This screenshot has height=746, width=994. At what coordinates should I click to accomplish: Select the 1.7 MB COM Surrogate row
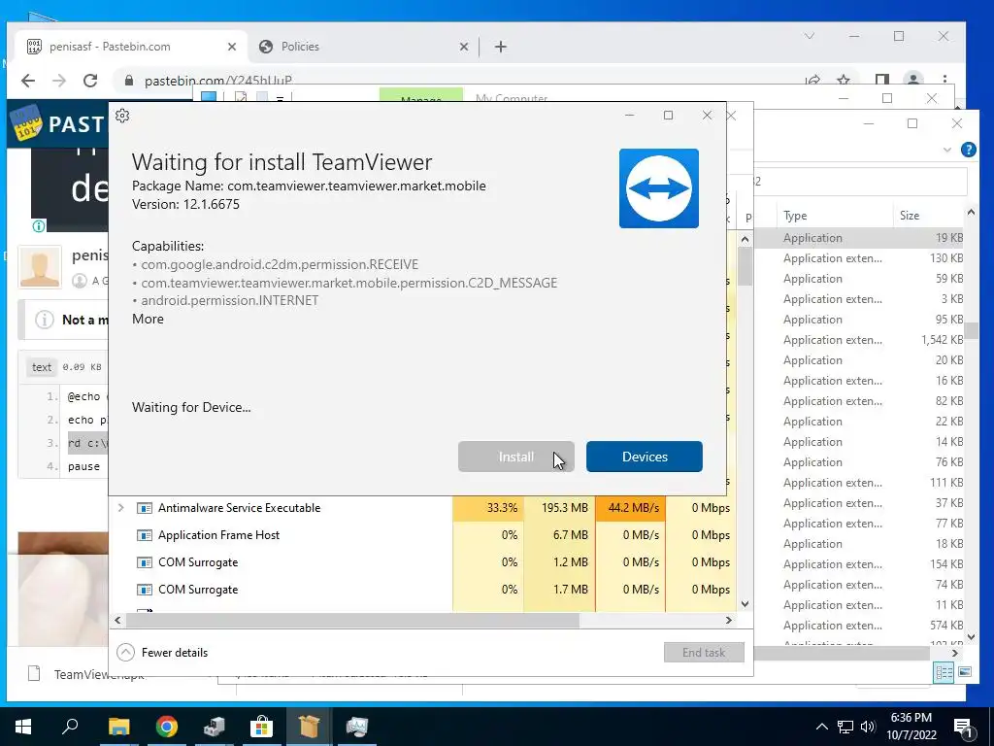(423, 590)
